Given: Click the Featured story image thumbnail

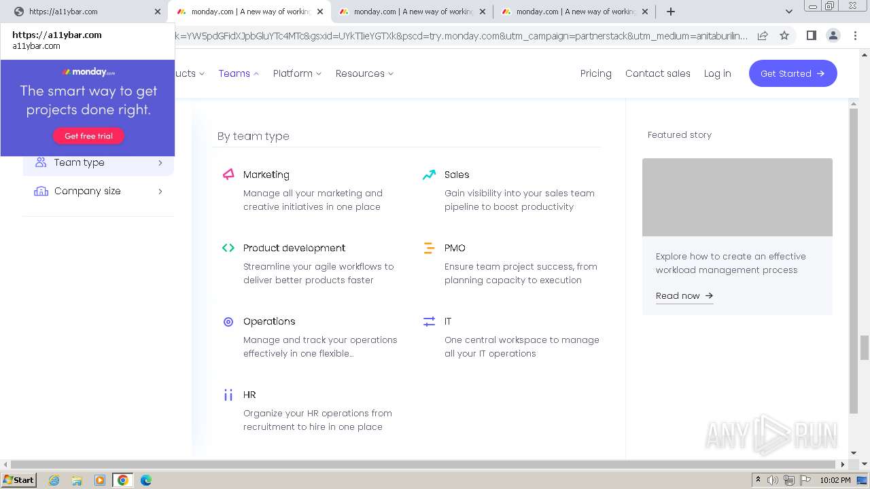Looking at the screenshot, I should pyautogui.click(x=737, y=197).
